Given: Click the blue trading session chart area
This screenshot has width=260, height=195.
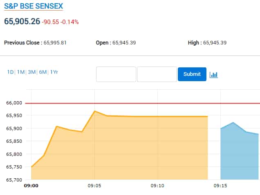Looking at the screenshot, I should point(239,155).
